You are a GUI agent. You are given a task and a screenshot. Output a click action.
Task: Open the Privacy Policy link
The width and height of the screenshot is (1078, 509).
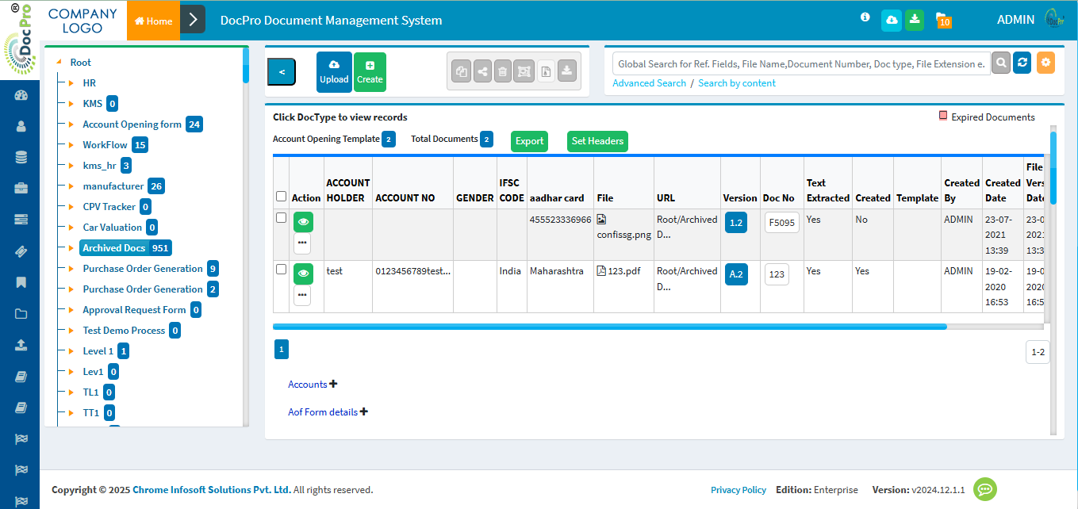[738, 490]
